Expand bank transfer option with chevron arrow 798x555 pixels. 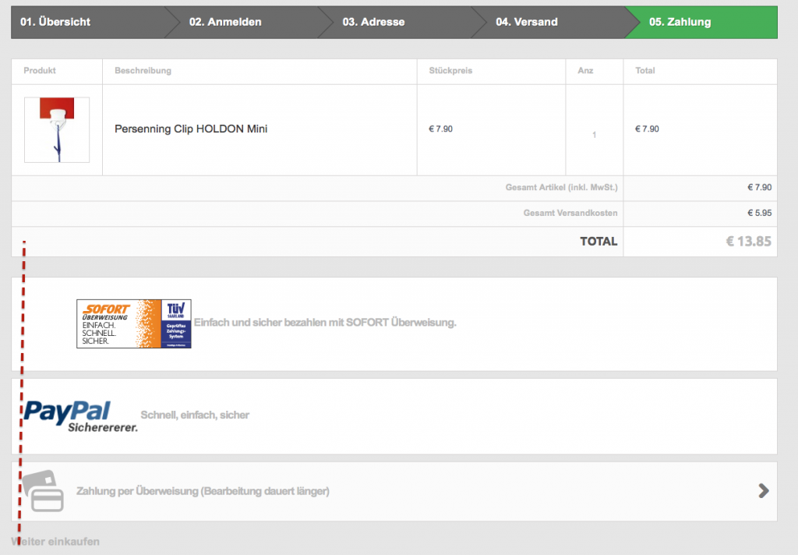click(764, 490)
